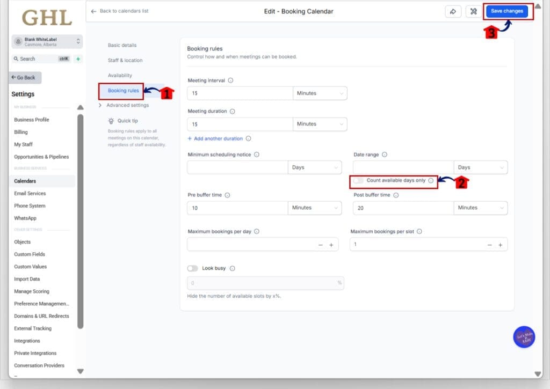Open My Staff settings

(23, 144)
